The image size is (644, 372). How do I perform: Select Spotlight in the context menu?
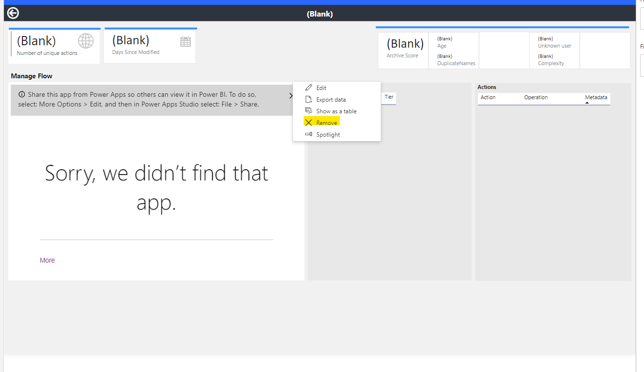coord(328,134)
